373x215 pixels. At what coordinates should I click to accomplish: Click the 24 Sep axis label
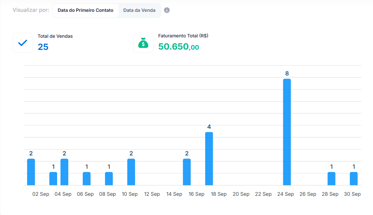(x=285, y=194)
